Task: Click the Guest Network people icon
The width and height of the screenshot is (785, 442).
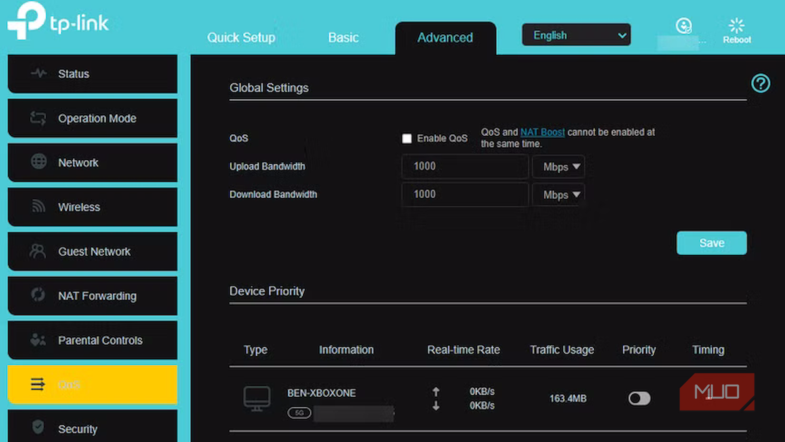Action: pos(37,251)
